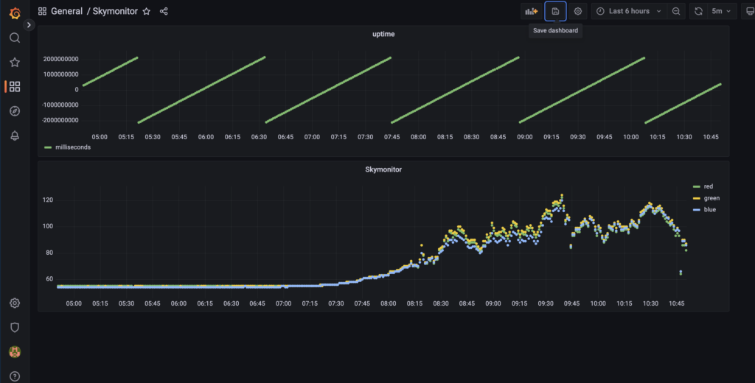Open the uptime panel title menu
Image resolution: width=755 pixels, height=383 pixels.
coord(383,34)
